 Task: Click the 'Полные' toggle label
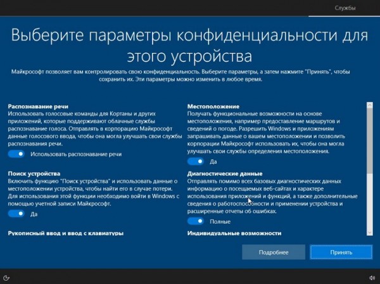(220, 221)
